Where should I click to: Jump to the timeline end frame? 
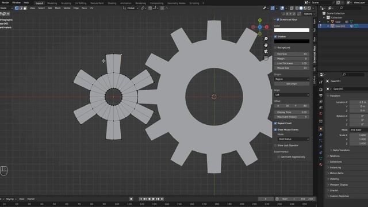click(x=162, y=199)
